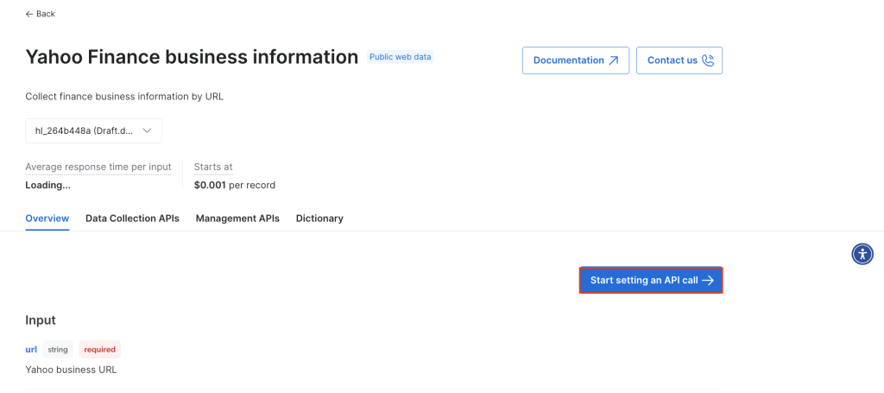Go to the Dictionary tab
This screenshot has width=884, height=393.
click(319, 219)
